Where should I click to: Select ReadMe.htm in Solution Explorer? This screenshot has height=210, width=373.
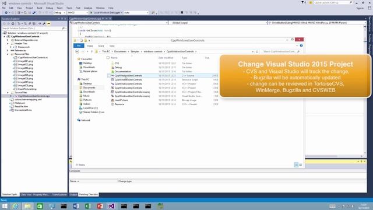click(x=21, y=106)
